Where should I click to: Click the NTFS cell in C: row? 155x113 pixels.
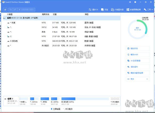coord(44,37)
